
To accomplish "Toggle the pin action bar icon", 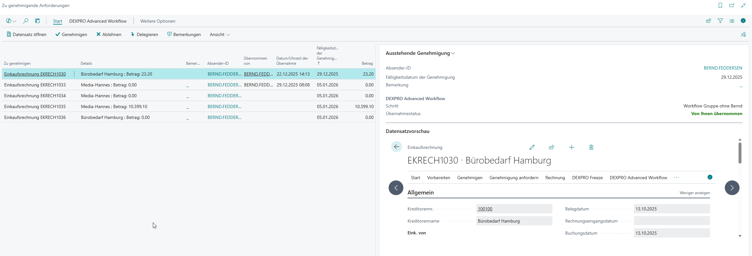I will pyautogui.click(x=743, y=34).
